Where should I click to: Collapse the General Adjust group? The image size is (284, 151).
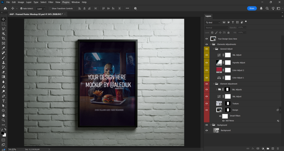(x=214, y=49)
